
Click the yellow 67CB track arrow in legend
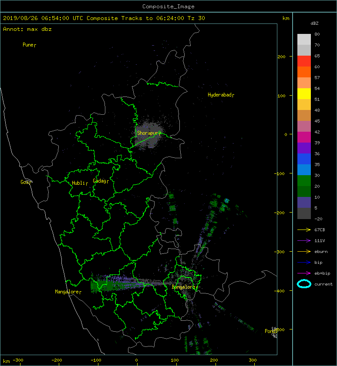point(304,230)
